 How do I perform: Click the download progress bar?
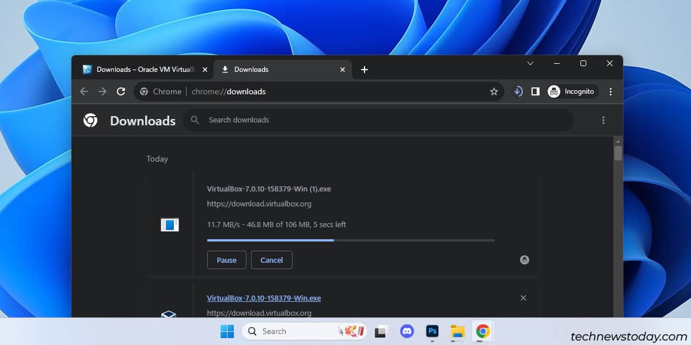351,240
